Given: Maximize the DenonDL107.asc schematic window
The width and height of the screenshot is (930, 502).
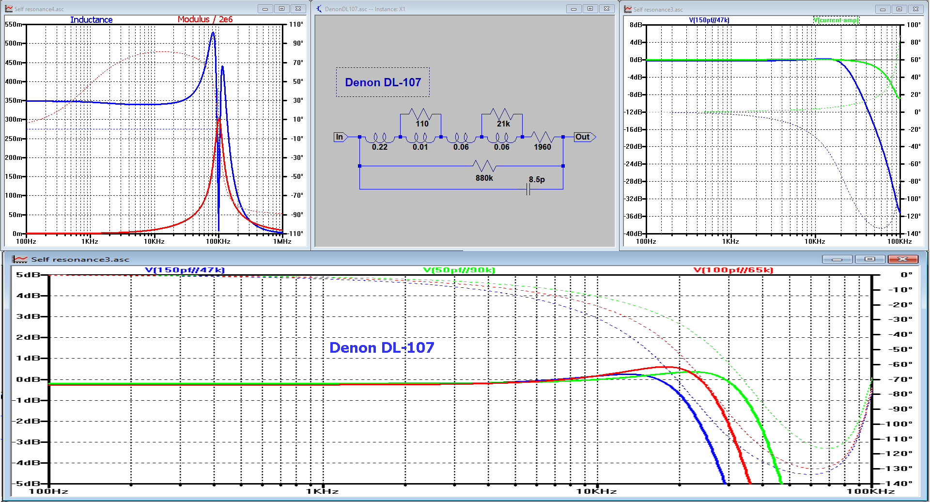Looking at the screenshot, I should (590, 9).
